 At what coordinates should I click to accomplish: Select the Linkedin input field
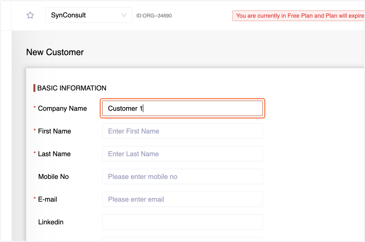point(182,222)
